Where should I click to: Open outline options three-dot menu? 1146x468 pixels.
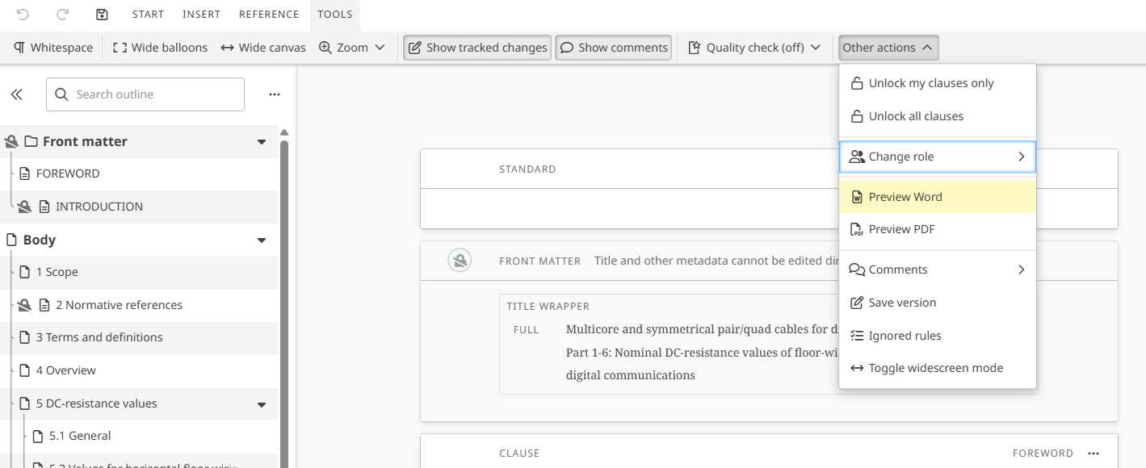pyautogui.click(x=275, y=94)
